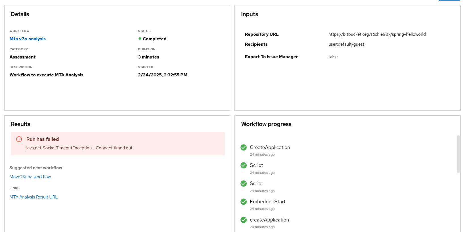Click the red error icon in failed alert
The width and height of the screenshot is (463, 232).
coord(19,139)
